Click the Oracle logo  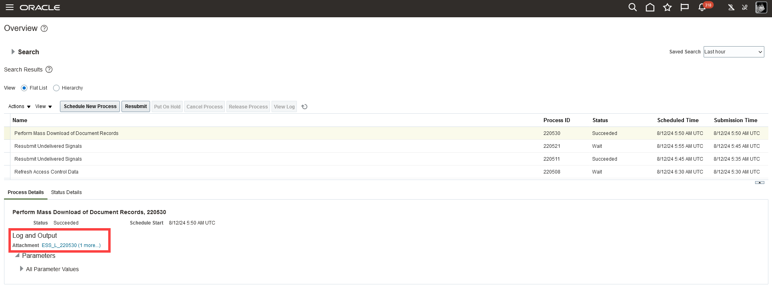coord(40,8)
